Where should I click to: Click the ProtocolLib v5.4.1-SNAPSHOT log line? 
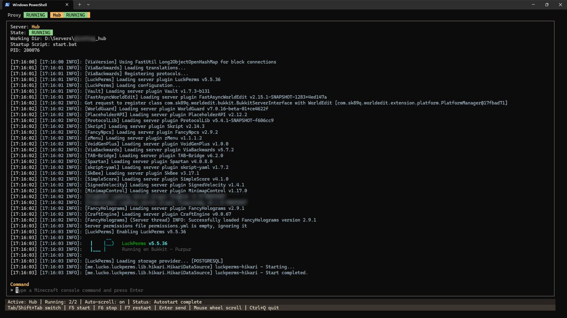(142, 120)
